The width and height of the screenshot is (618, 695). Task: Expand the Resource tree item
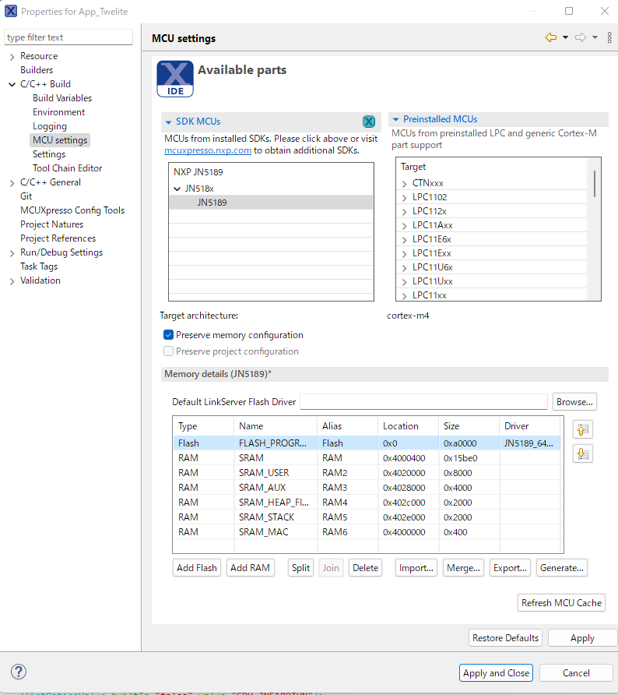12,56
